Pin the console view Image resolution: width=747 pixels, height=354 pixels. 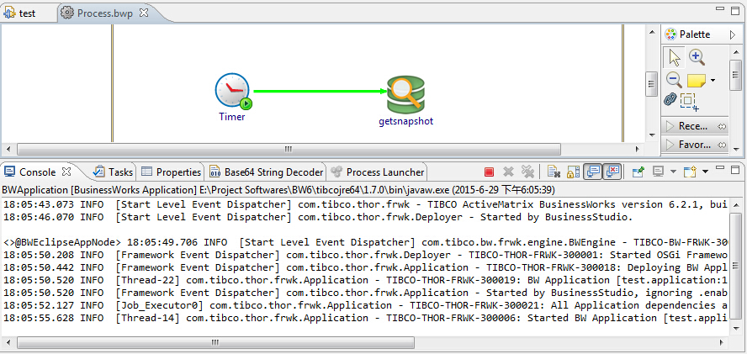click(638, 172)
